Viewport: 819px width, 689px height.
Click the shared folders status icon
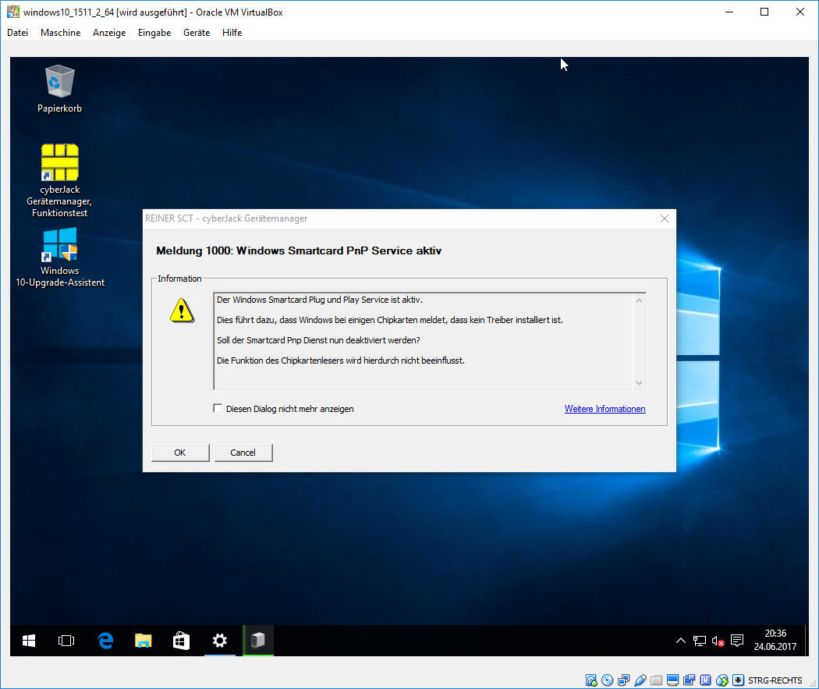[657, 680]
